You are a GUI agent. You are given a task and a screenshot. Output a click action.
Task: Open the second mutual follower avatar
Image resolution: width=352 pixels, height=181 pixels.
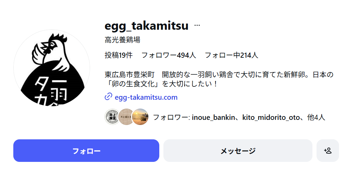coord(126,117)
